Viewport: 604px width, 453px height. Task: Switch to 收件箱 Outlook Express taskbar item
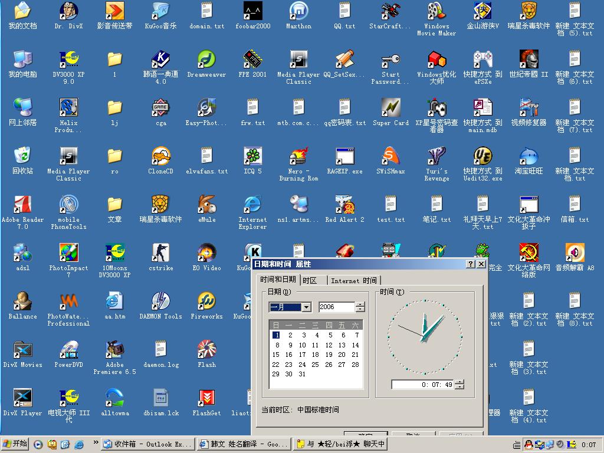[x=148, y=444]
